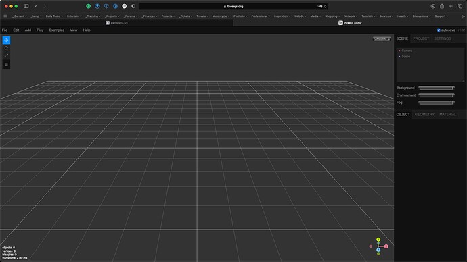The width and height of the screenshot is (467, 262).
Task: Select the scale tool
Action: point(6,55)
